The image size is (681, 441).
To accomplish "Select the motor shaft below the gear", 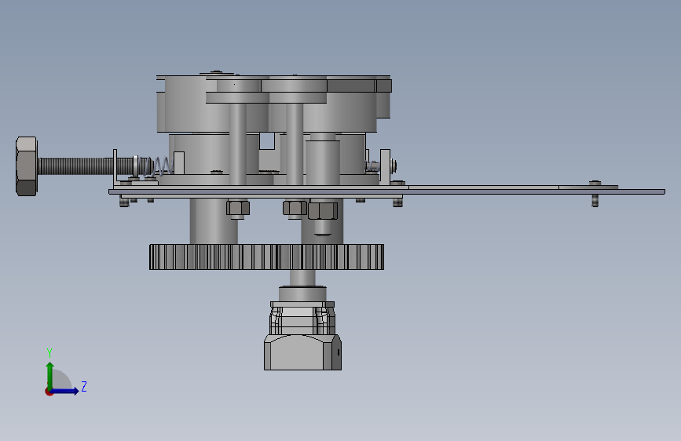I will point(302,278).
